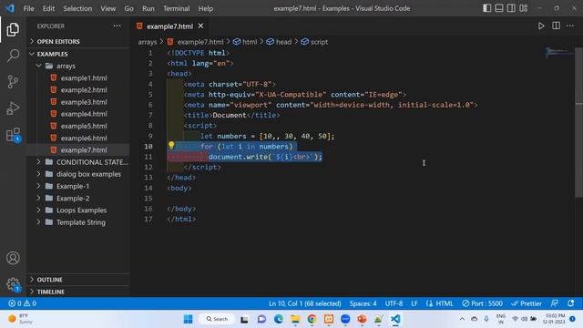Toggle the secondary side bar layout icon
Image resolution: width=583 pixels, height=328 pixels.
click(511, 8)
